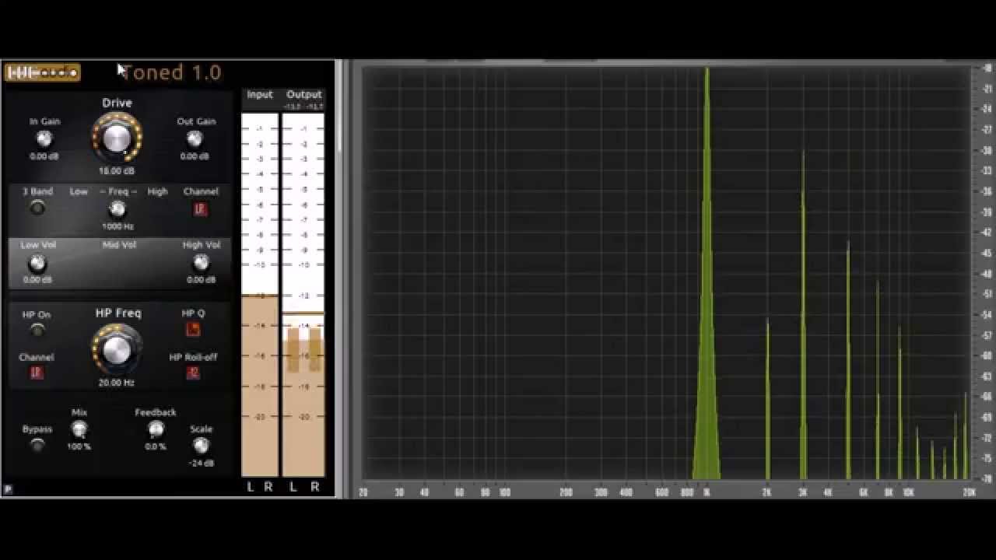Viewport: 996px width, 560px height.
Task: Click the Mix knob
Action: pos(79,429)
